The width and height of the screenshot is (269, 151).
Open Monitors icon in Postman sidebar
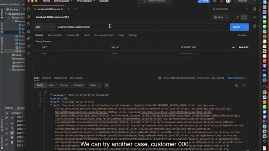pos(29,39)
